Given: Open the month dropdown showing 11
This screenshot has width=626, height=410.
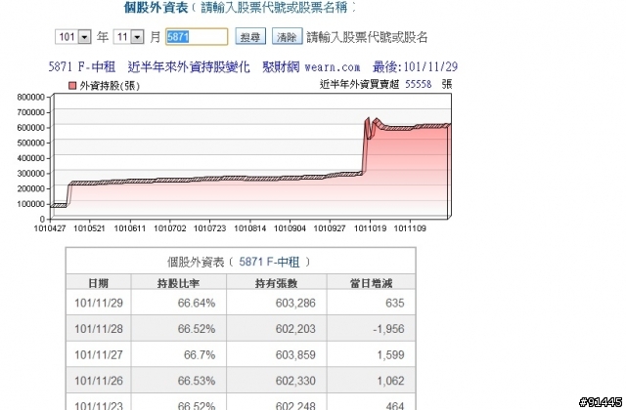Looking at the screenshot, I should [128, 37].
